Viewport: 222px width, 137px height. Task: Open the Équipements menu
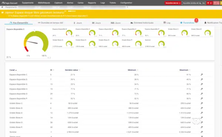pos(28,3)
